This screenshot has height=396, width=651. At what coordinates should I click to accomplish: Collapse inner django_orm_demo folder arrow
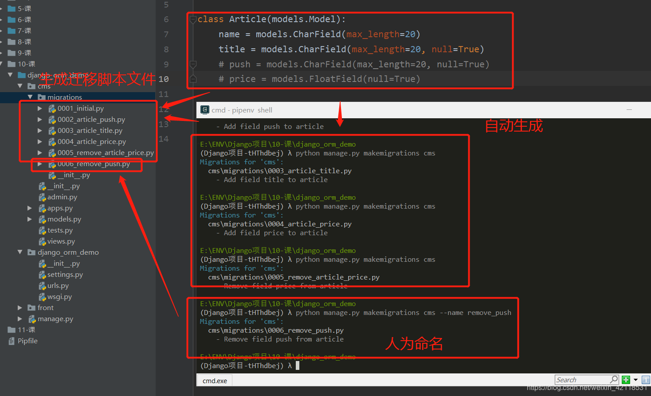20,252
